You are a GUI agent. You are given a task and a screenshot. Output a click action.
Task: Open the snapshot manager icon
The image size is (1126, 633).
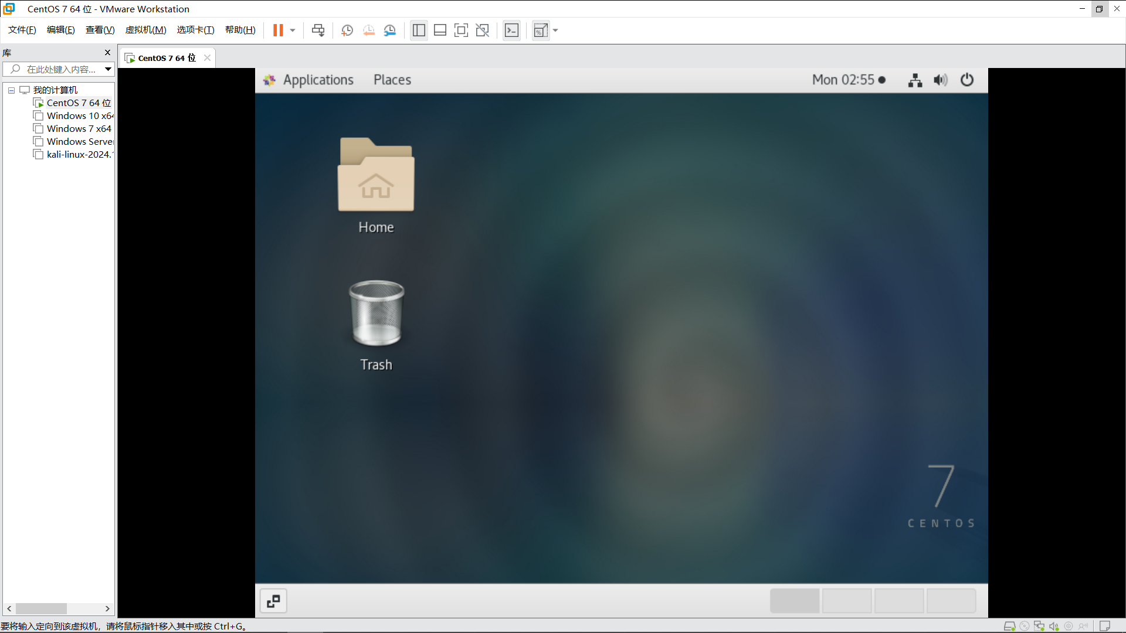(x=390, y=30)
